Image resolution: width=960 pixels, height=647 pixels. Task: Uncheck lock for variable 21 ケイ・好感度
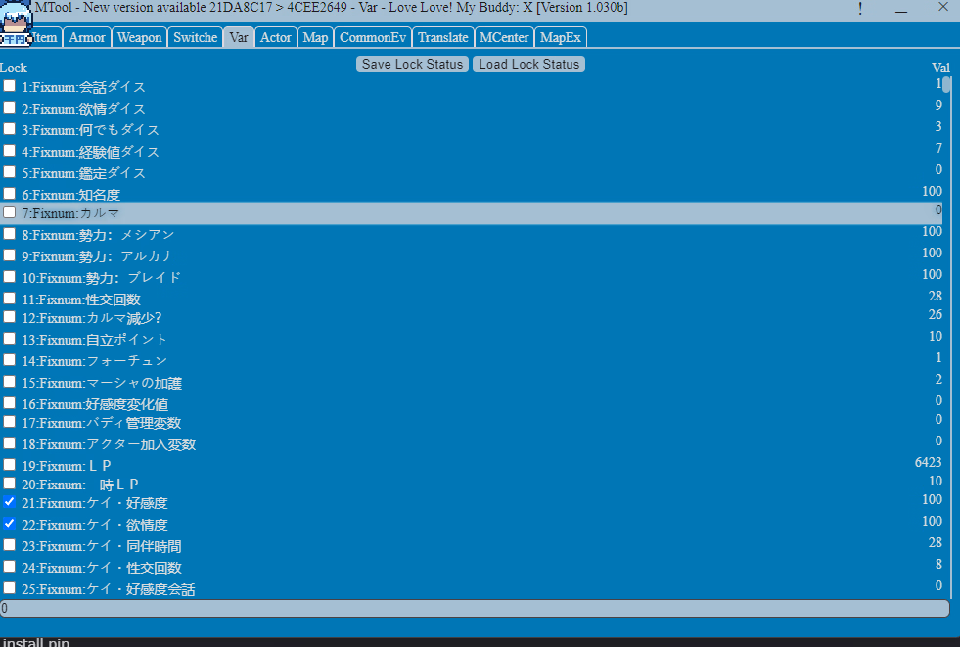tap(9, 502)
